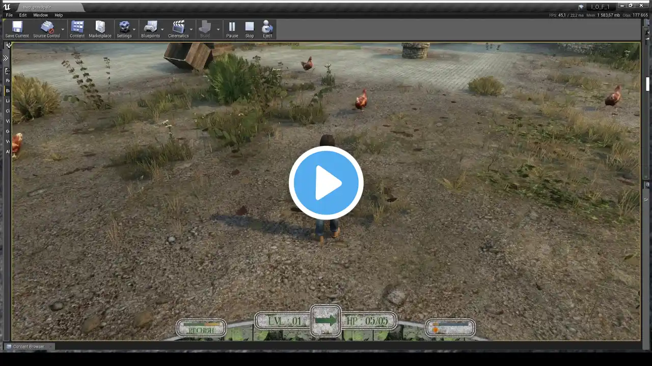
Task: Pause the running game simulation
Action: [232, 29]
